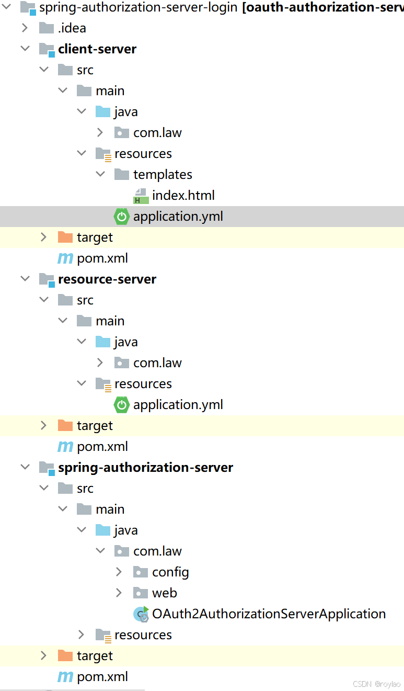
Task: Click the orange target folder icon in resource-server
Action: [65, 425]
